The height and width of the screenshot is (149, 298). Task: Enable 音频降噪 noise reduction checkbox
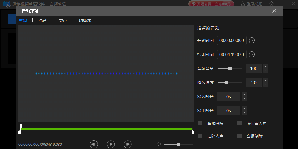coord(200,123)
